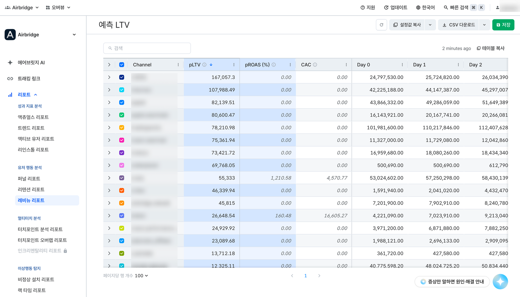The width and height of the screenshot is (520, 297).
Task: Click the 저장 save button
Action: pos(503,25)
